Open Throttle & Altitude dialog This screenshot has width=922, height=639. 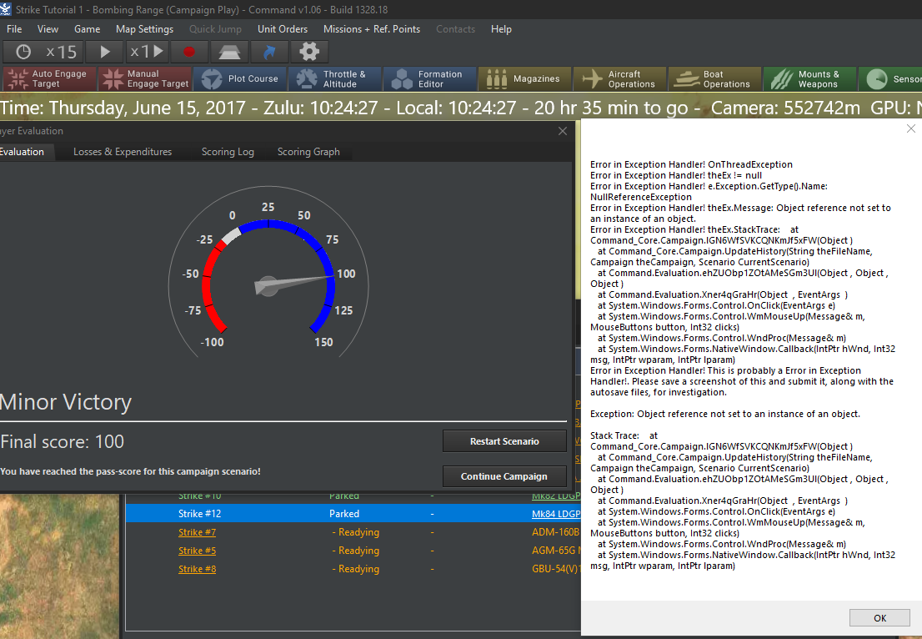(x=335, y=79)
